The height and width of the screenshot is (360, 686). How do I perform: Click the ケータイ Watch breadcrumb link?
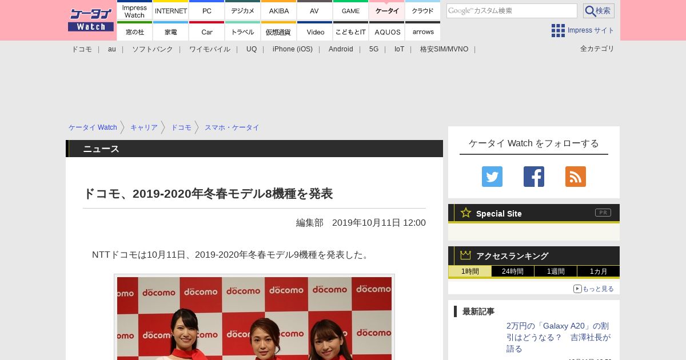point(93,127)
